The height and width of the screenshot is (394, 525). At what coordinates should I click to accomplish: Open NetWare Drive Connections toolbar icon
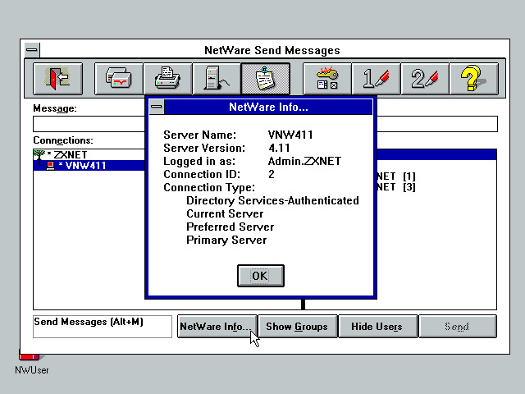coord(119,79)
